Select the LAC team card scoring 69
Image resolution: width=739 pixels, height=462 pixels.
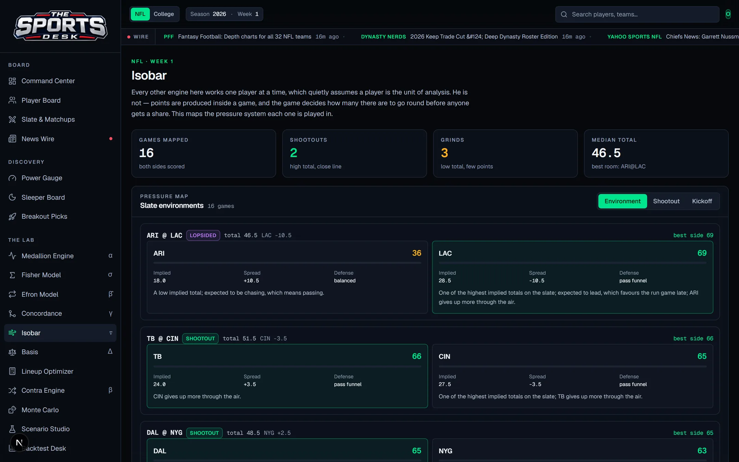tap(572, 277)
